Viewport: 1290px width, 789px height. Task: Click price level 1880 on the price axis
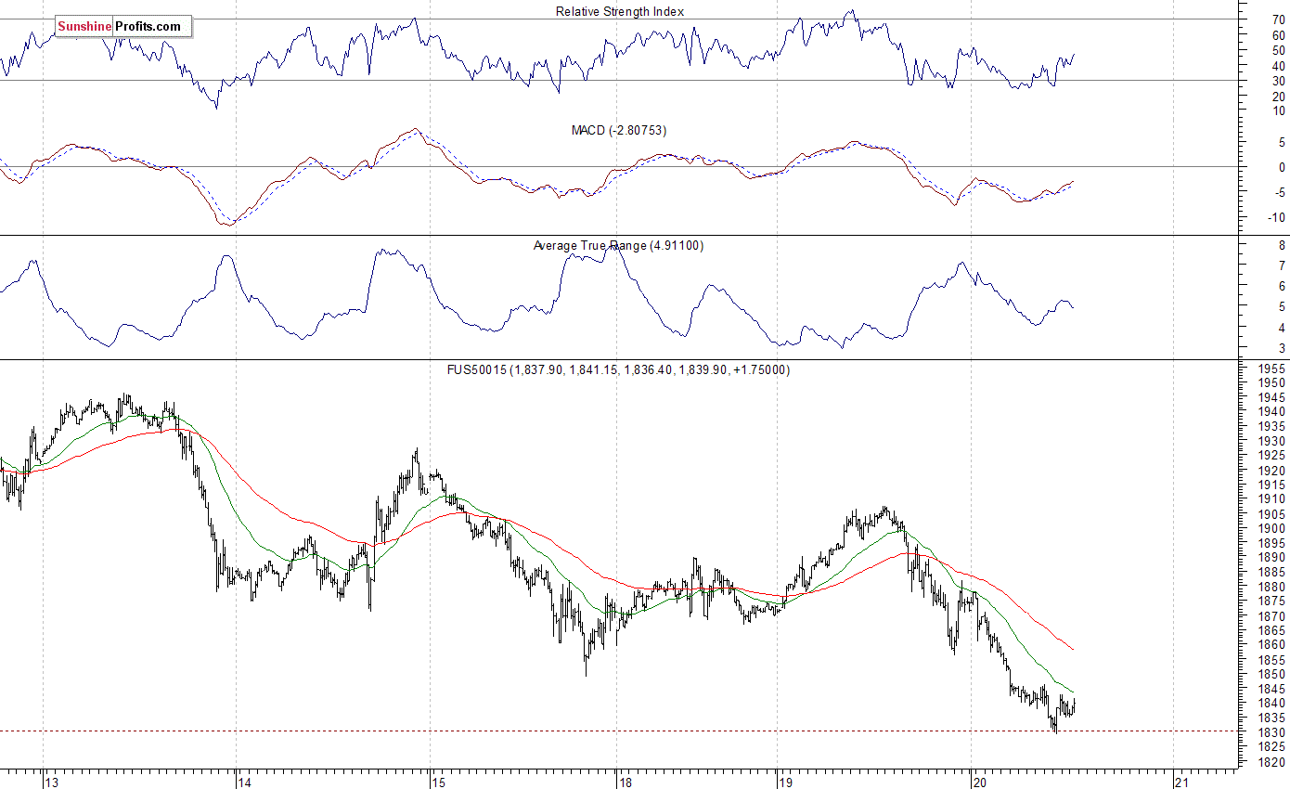pyautogui.click(x=1271, y=587)
